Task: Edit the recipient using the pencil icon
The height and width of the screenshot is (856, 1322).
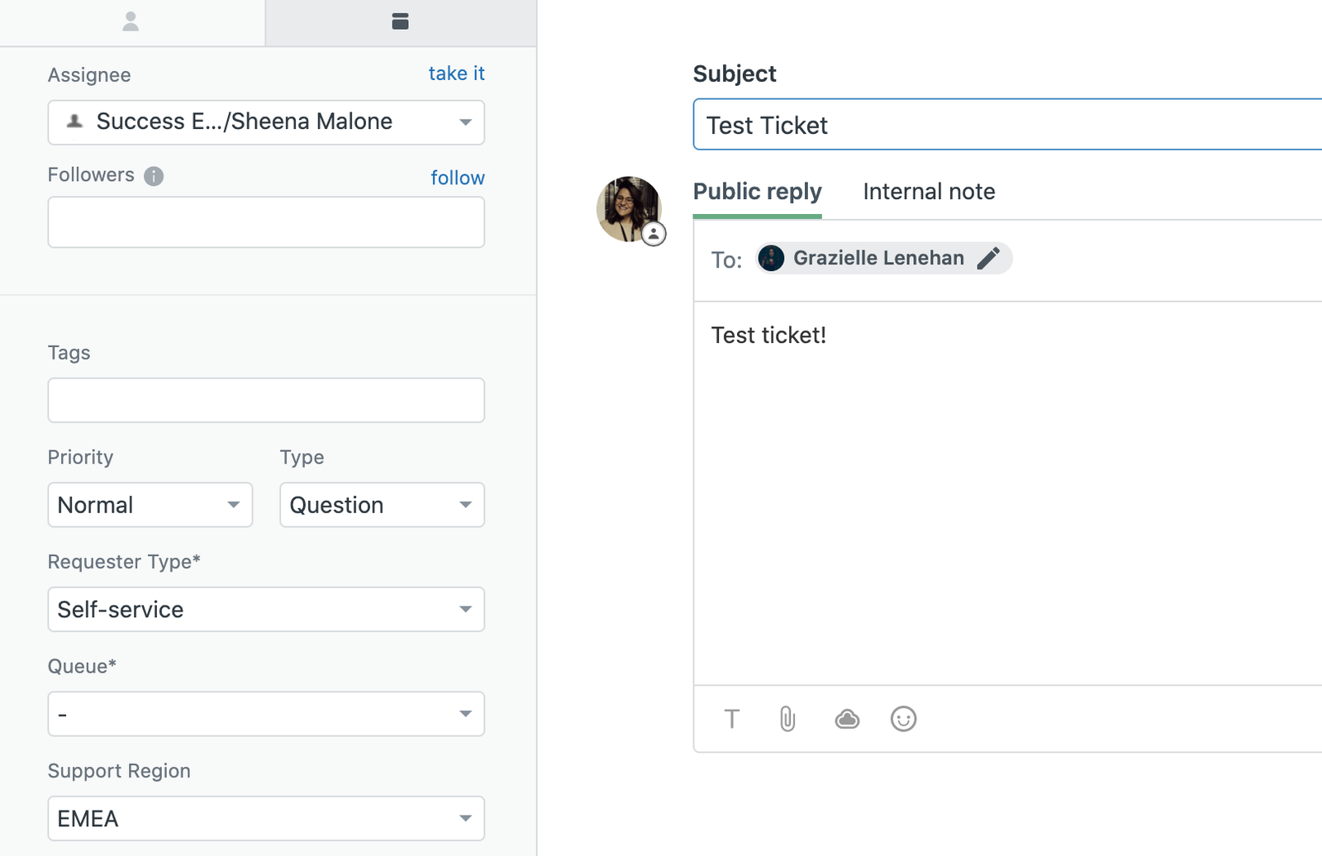Action: pyautogui.click(x=989, y=258)
